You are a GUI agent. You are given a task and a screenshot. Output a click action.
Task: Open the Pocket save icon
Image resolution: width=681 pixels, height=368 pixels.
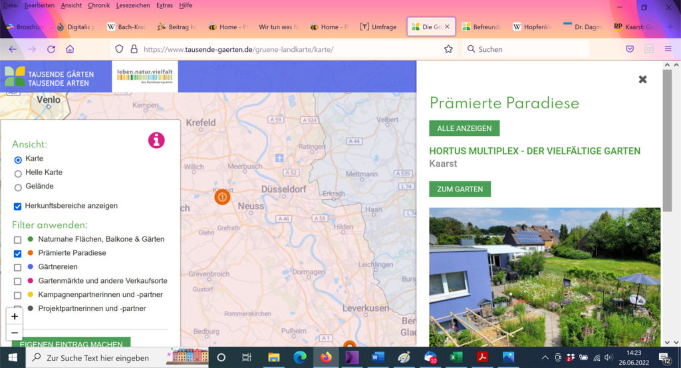tap(630, 49)
